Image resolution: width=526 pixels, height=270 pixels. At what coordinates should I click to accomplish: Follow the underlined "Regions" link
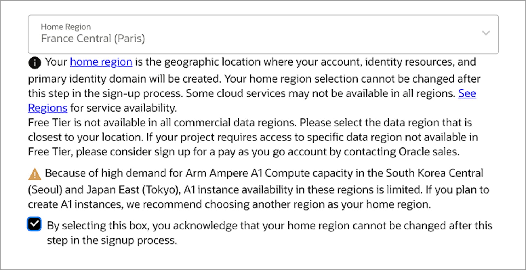pos(48,108)
